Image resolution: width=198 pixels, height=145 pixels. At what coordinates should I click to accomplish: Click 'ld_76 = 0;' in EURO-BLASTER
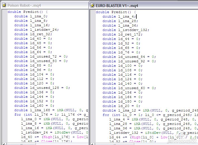129,53
